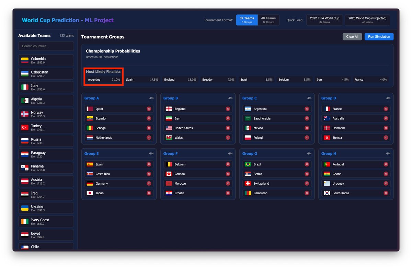
Task: Switch format to 48 Teams 12 Groups
Action: 268,20
